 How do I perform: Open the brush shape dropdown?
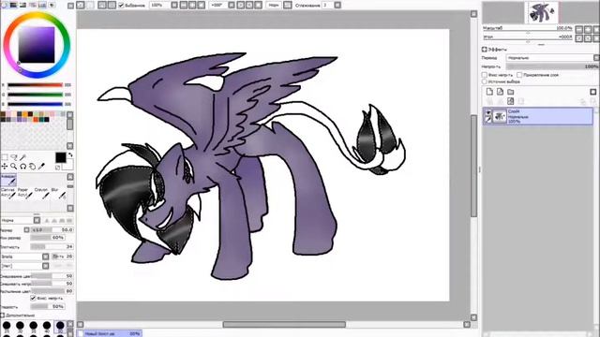pyautogui.click(x=25, y=256)
